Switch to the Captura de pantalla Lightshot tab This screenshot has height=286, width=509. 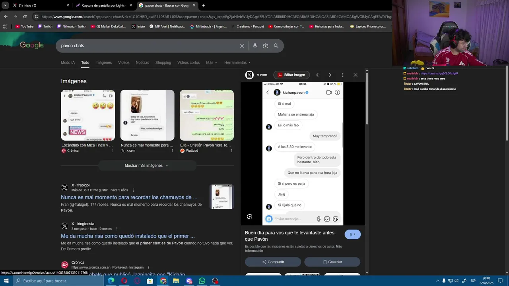click(x=103, y=6)
